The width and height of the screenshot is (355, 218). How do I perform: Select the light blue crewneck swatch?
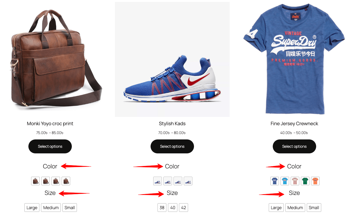click(285, 181)
